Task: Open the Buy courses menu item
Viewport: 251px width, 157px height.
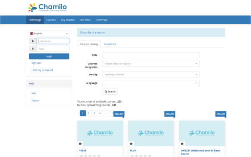Action: click(68, 20)
